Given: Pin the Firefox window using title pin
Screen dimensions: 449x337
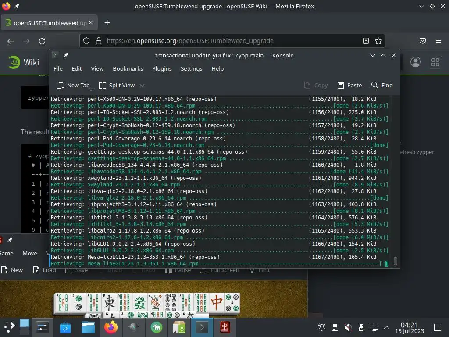Looking at the screenshot, I should (17, 6).
